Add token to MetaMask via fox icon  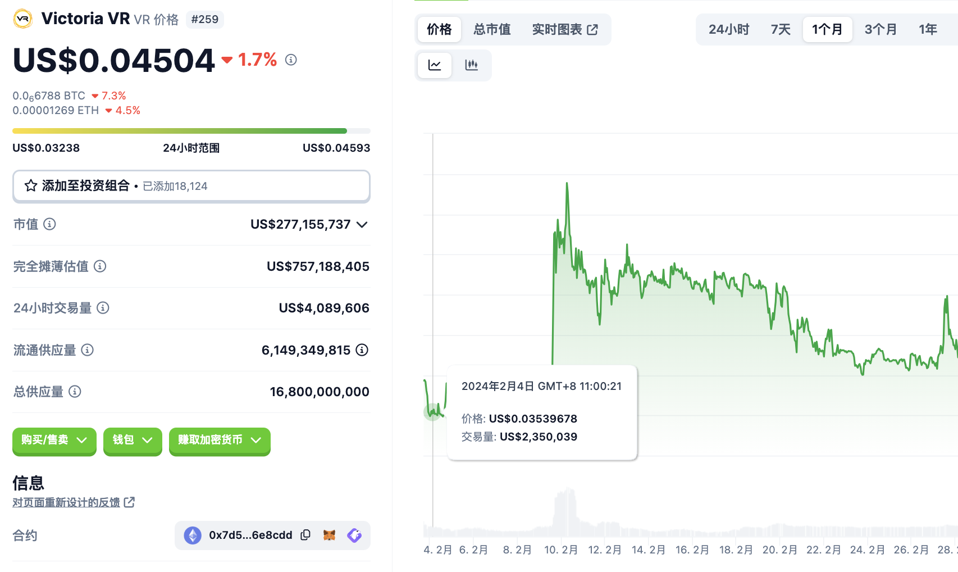coord(329,535)
